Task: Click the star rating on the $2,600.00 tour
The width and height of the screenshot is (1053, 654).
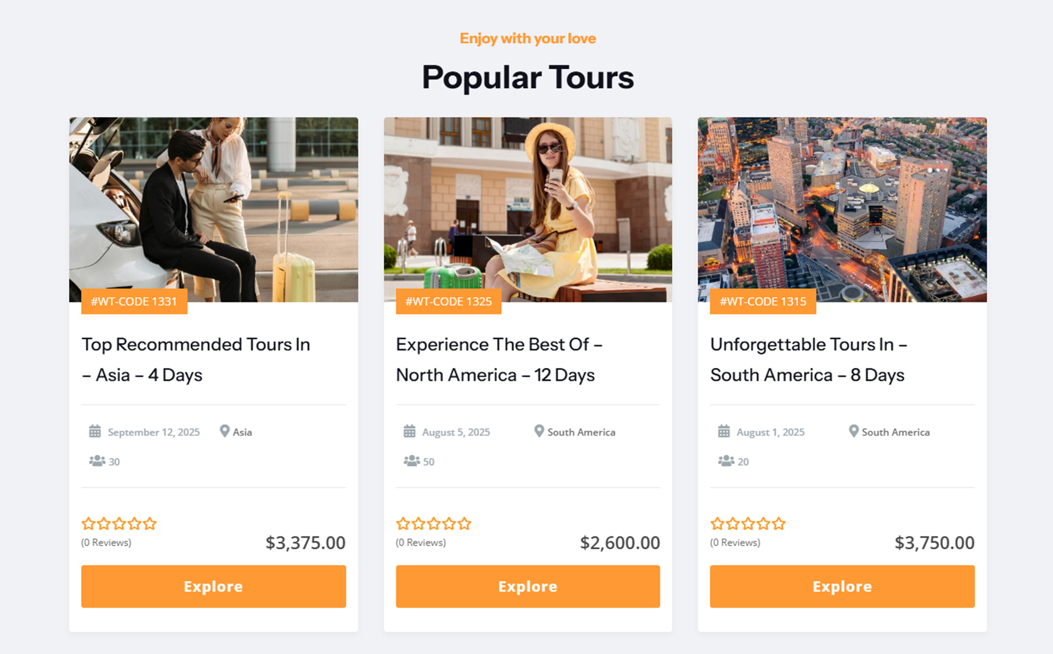Action: pos(433,524)
